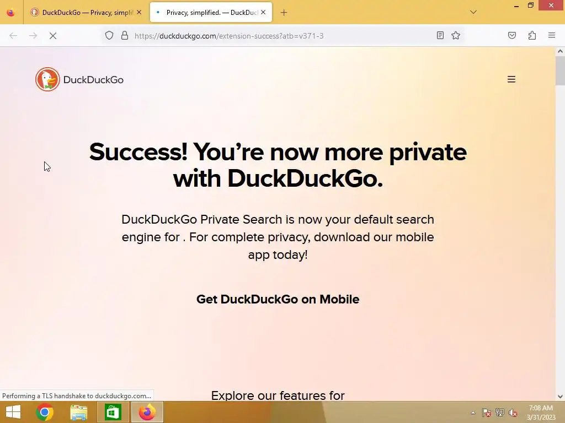This screenshot has height=423, width=565.
Task: Go forward one page
Action: pyautogui.click(x=33, y=36)
